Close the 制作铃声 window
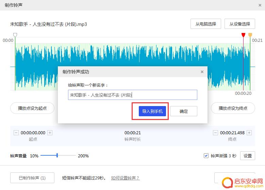Screen dimensions: 265x190 click(x=260, y=5)
